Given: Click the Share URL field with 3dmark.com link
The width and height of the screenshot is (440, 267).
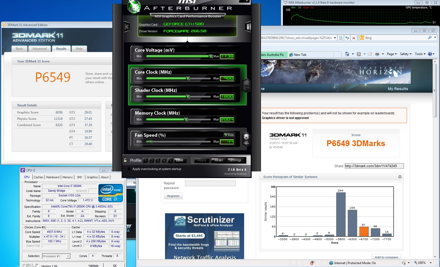Looking at the screenshot, I should 374,166.
